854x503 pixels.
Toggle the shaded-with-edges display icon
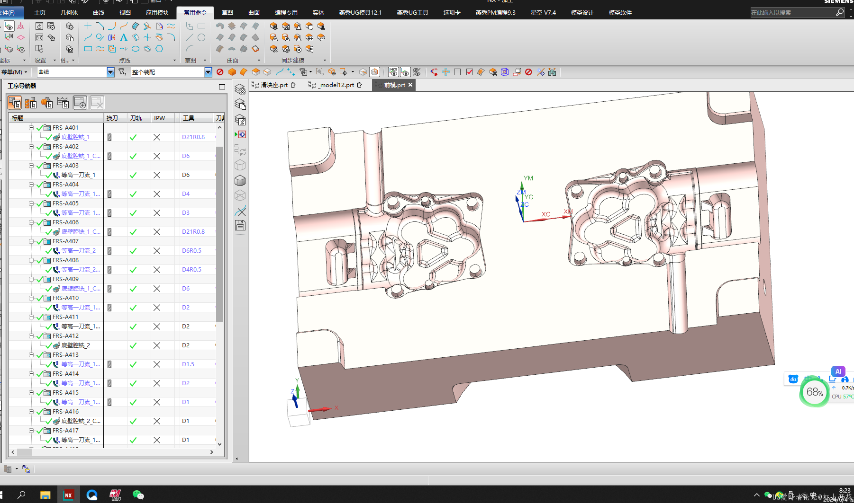(x=240, y=181)
